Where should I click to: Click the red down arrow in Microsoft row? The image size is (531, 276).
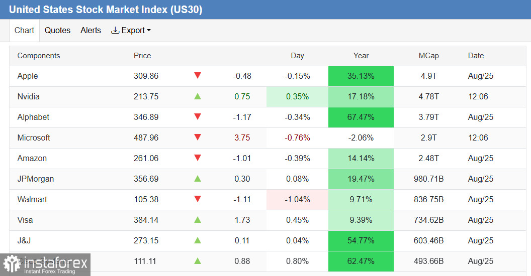[x=198, y=137]
